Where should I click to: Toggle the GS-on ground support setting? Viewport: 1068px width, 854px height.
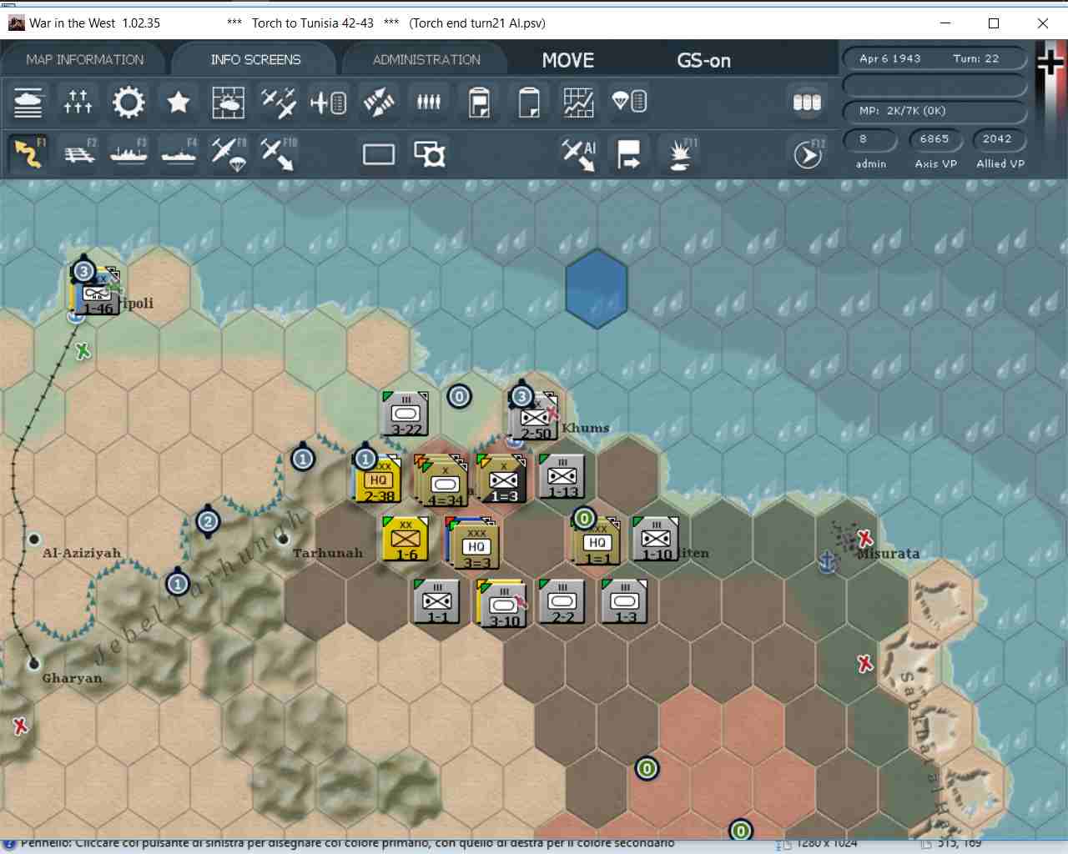pos(703,60)
